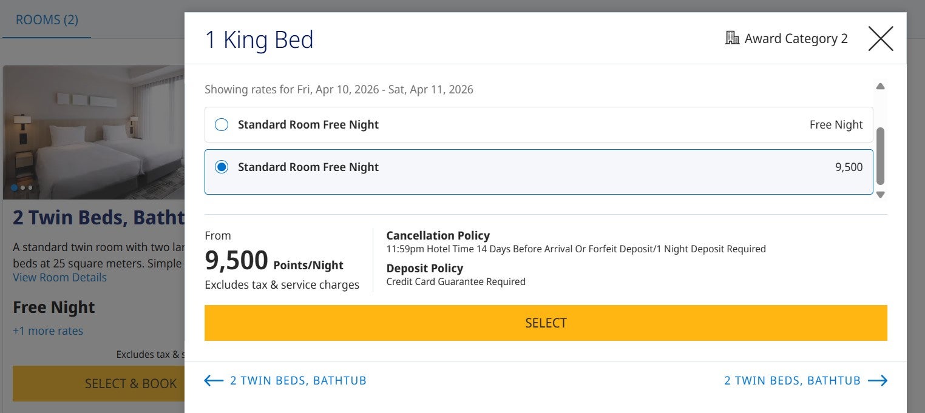This screenshot has width=925, height=413.
Task: Open the View Room Details link
Action: pos(59,278)
